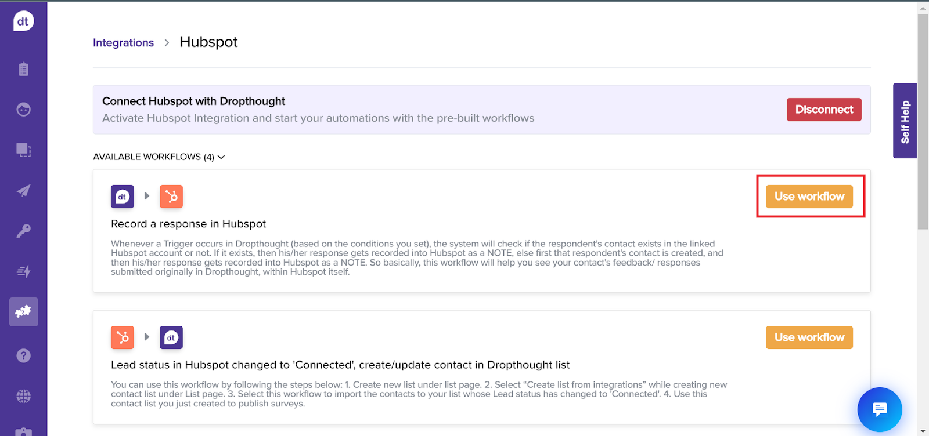Use the Record a response workflow
This screenshot has height=436, width=929.
click(809, 197)
